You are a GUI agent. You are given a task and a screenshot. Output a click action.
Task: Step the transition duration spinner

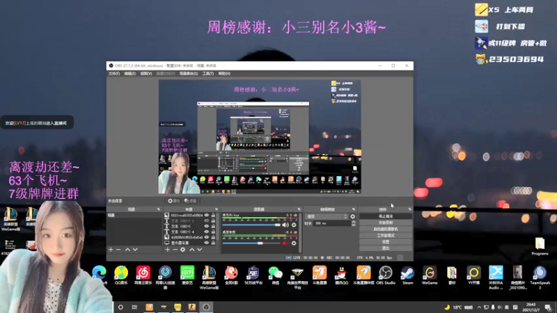[354, 223]
